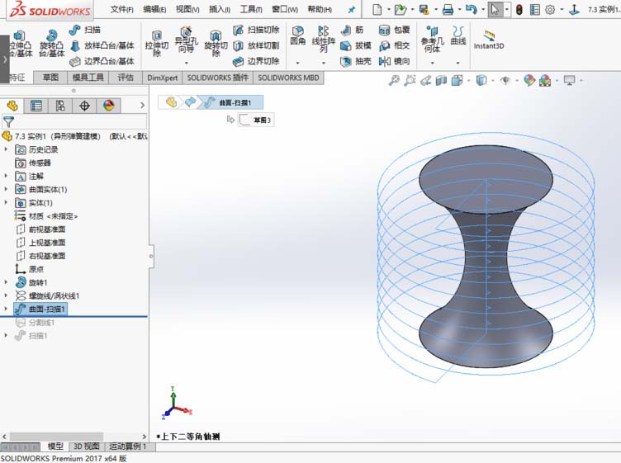This screenshot has height=463, width=621.
Task: Switch to the 3D 视图 bottom tab
Action: (x=87, y=446)
